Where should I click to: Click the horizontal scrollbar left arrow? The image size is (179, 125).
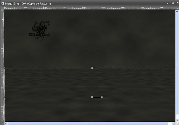6,123
